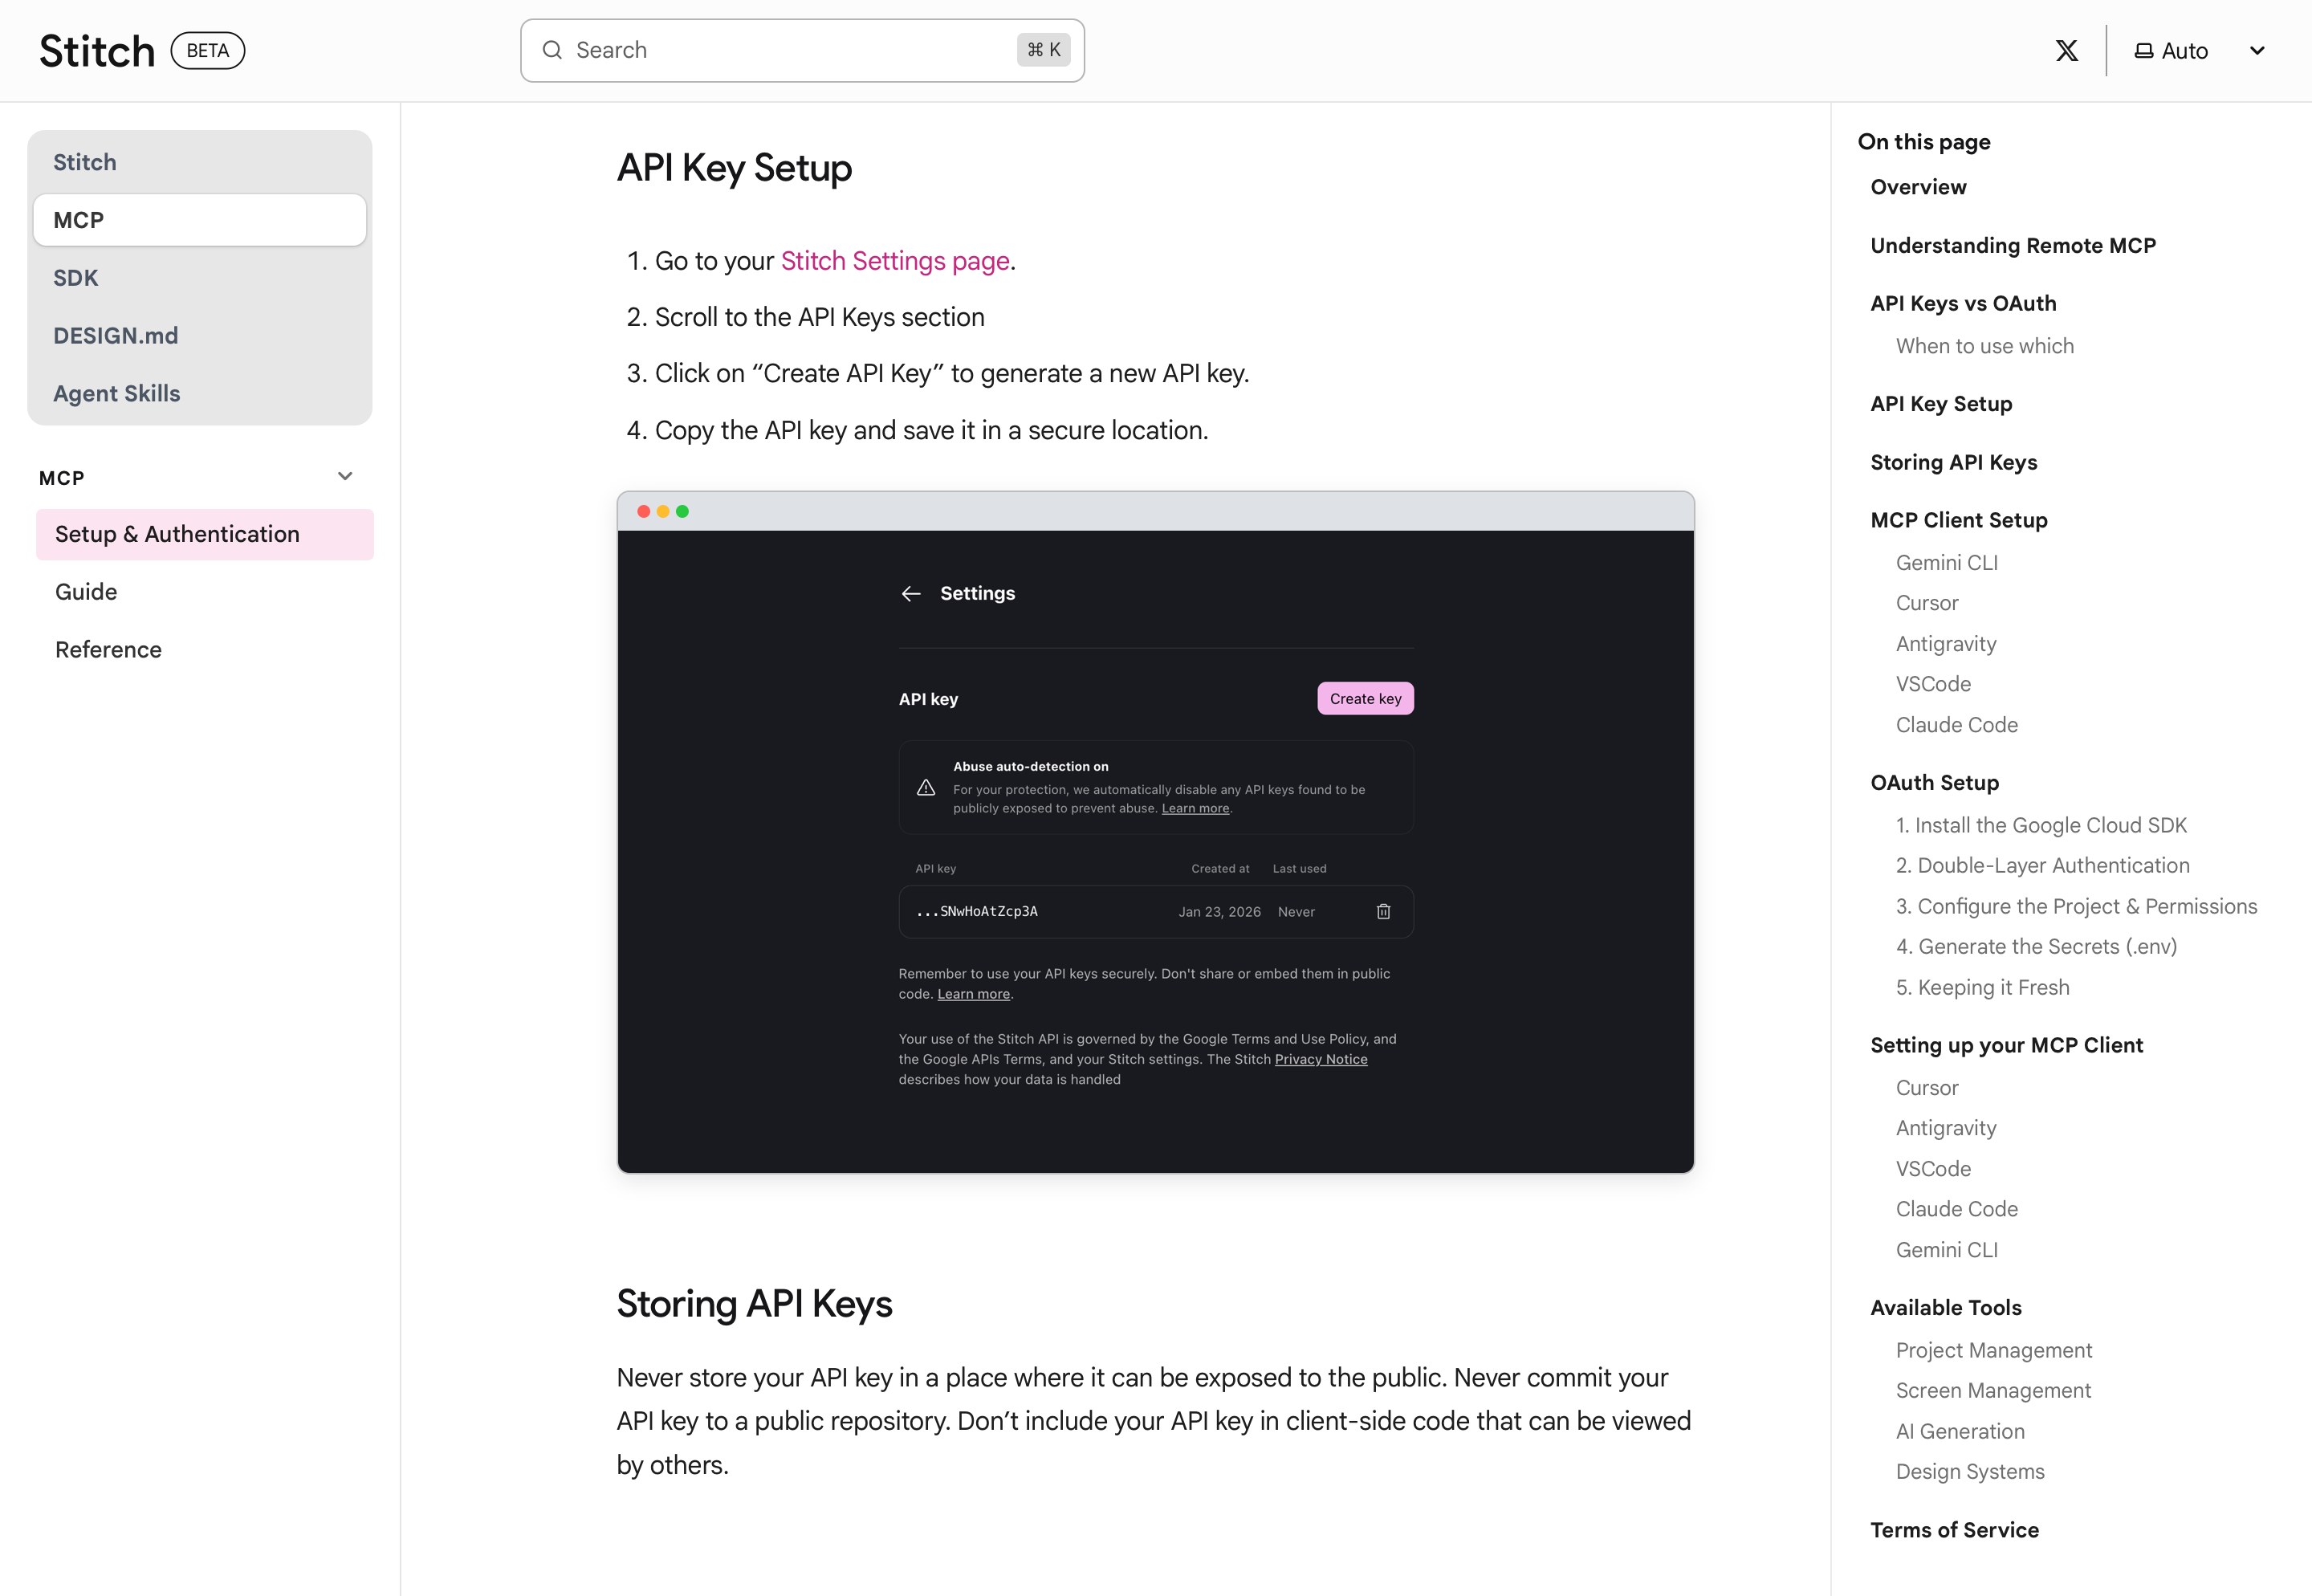Jump to Double-Layer Authentication step

pos(2043,866)
